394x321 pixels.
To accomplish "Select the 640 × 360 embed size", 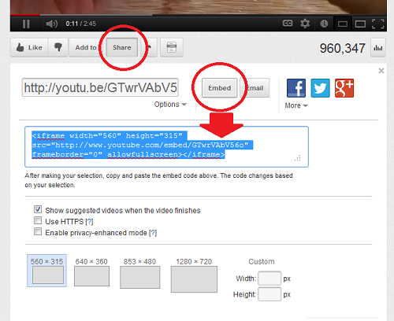I will pyautogui.click(x=91, y=271).
